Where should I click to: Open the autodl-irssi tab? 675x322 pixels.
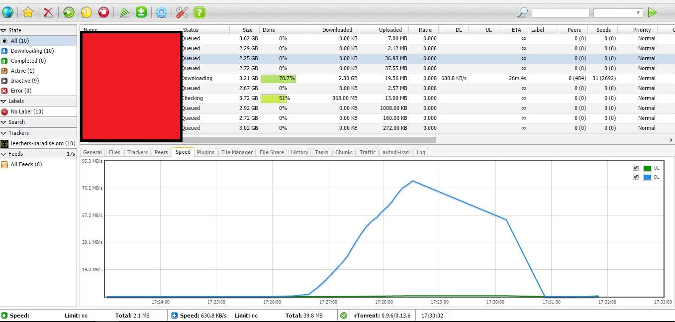(396, 152)
